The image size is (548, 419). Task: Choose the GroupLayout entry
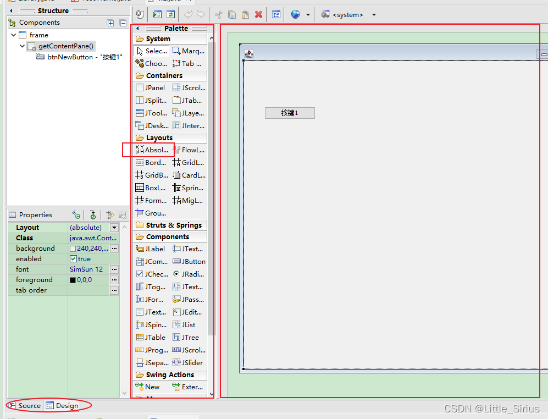(152, 213)
